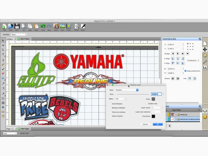Click the shadow Size stepper arrows
This screenshot has height=156, width=208.
tap(163, 94)
